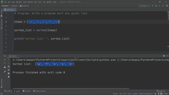
Task: Open the Help menu
Action: pyautogui.click(x=55, y=2)
